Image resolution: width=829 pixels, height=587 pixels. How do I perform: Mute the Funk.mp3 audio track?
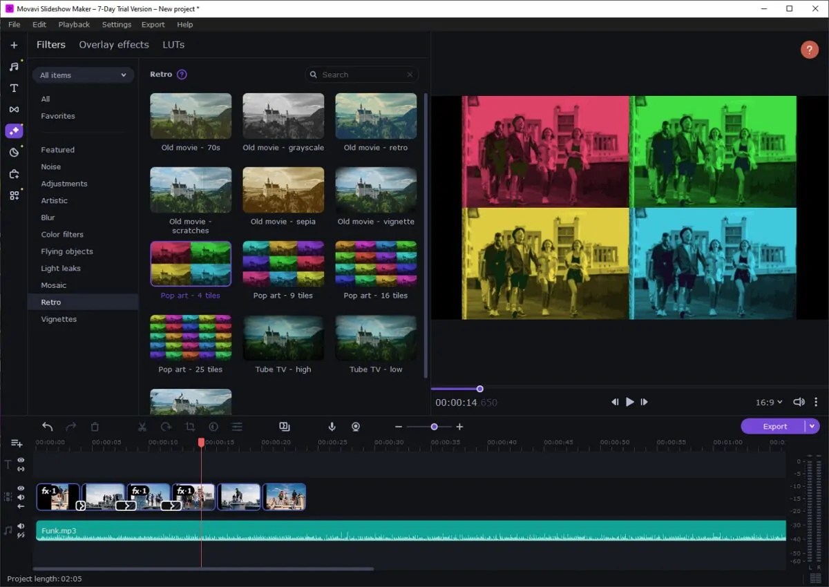tap(21, 526)
